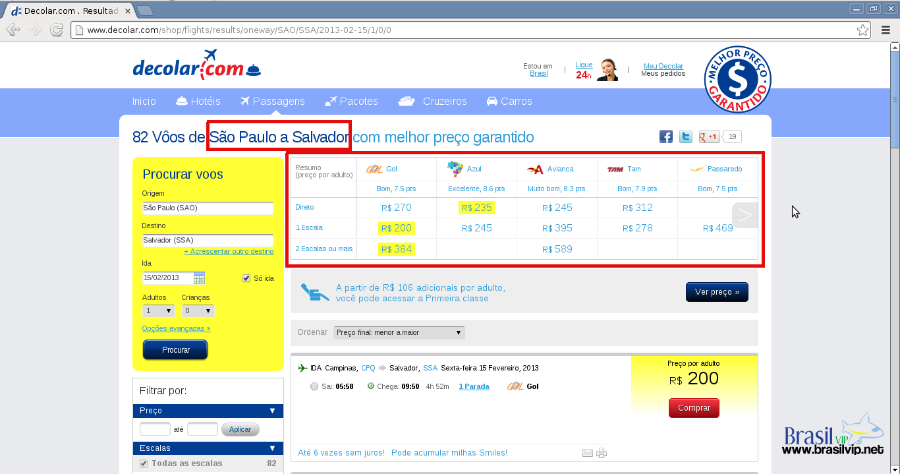
Task: Click the Meus pedidos text
Action: point(663,73)
